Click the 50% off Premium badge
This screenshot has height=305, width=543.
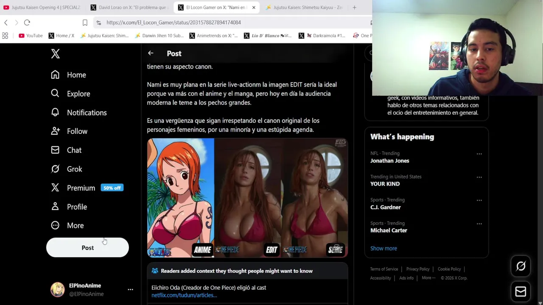pyautogui.click(x=112, y=188)
